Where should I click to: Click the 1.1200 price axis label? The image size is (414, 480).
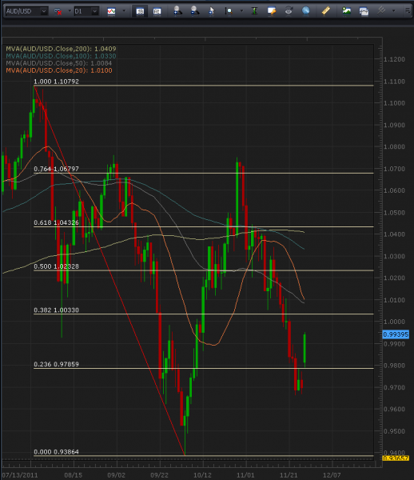[395, 59]
